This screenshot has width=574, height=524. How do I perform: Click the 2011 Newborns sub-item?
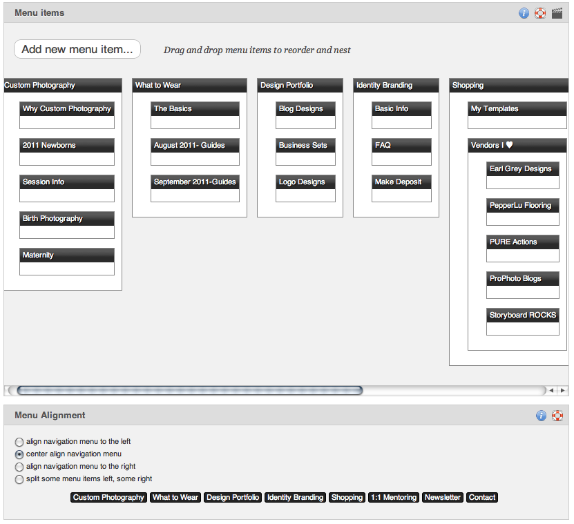coord(67,145)
